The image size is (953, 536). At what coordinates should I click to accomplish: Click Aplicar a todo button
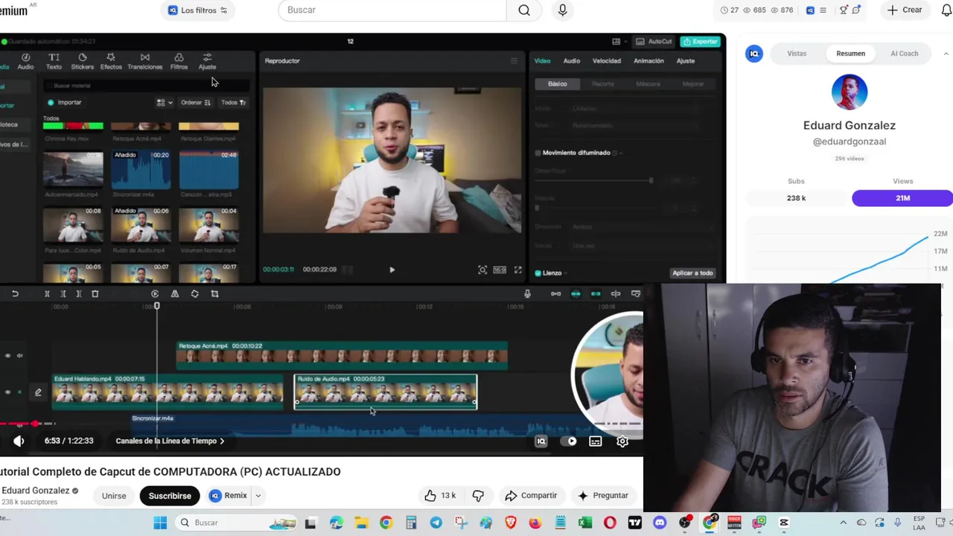(692, 273)
